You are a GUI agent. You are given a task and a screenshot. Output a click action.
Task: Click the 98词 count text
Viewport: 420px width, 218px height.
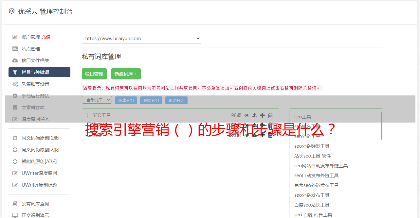pyautogui.click(x=236, y=115)
